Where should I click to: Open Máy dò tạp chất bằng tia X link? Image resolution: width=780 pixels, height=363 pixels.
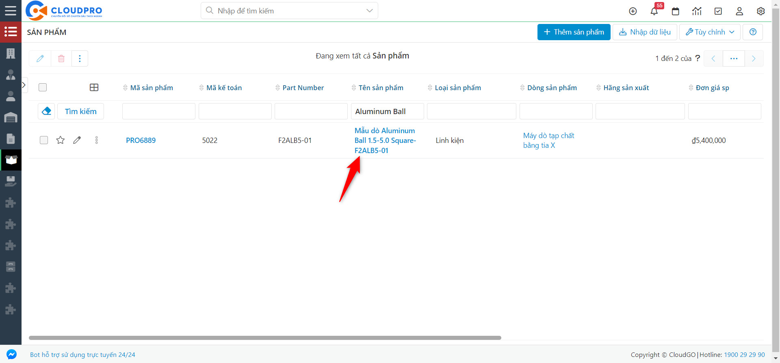pyautogui.click(x=549, y=140)
